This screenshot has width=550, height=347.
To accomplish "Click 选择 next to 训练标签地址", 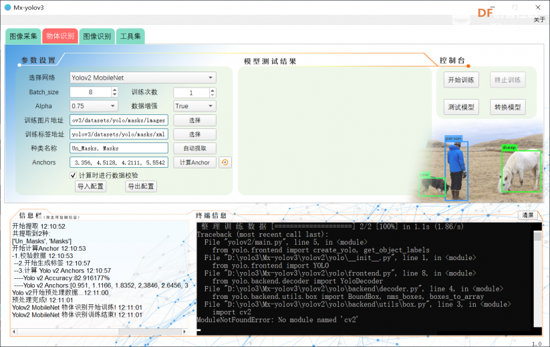I will 194,134.
